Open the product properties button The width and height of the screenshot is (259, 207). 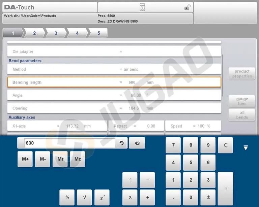[x=242, y=74]
